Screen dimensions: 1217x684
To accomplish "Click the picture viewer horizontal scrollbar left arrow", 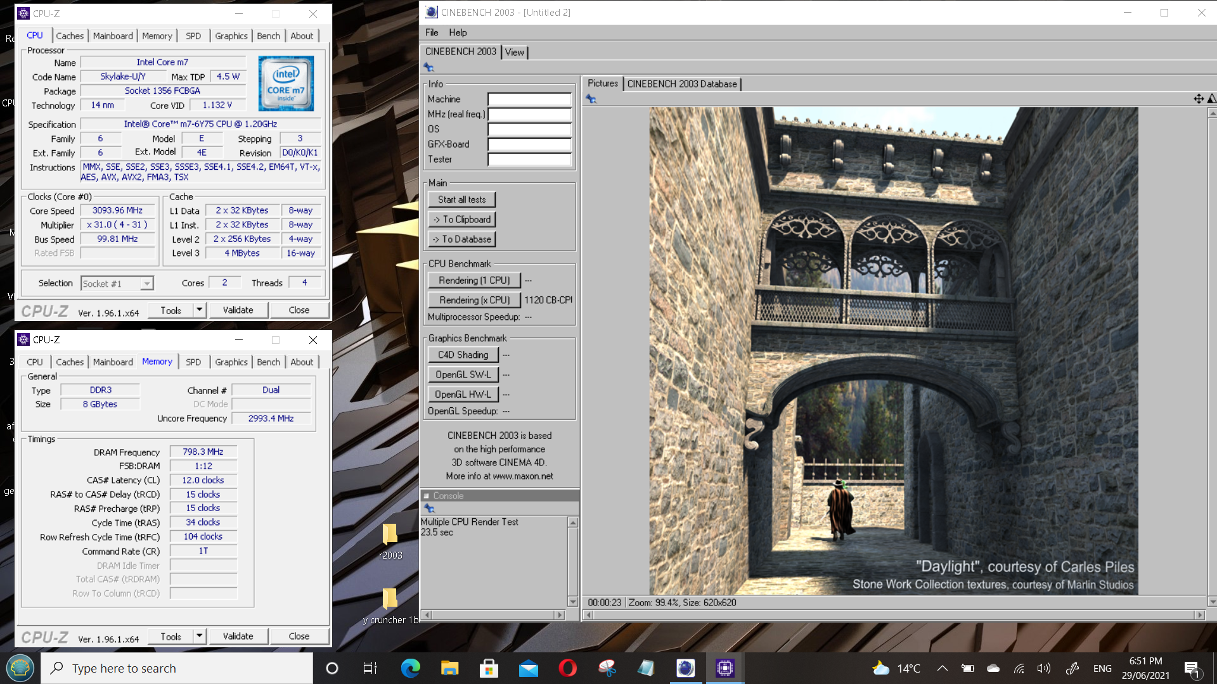I will tap(588, 614).
